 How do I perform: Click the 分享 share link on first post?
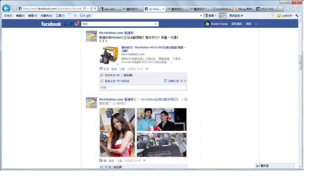point(122,69)
